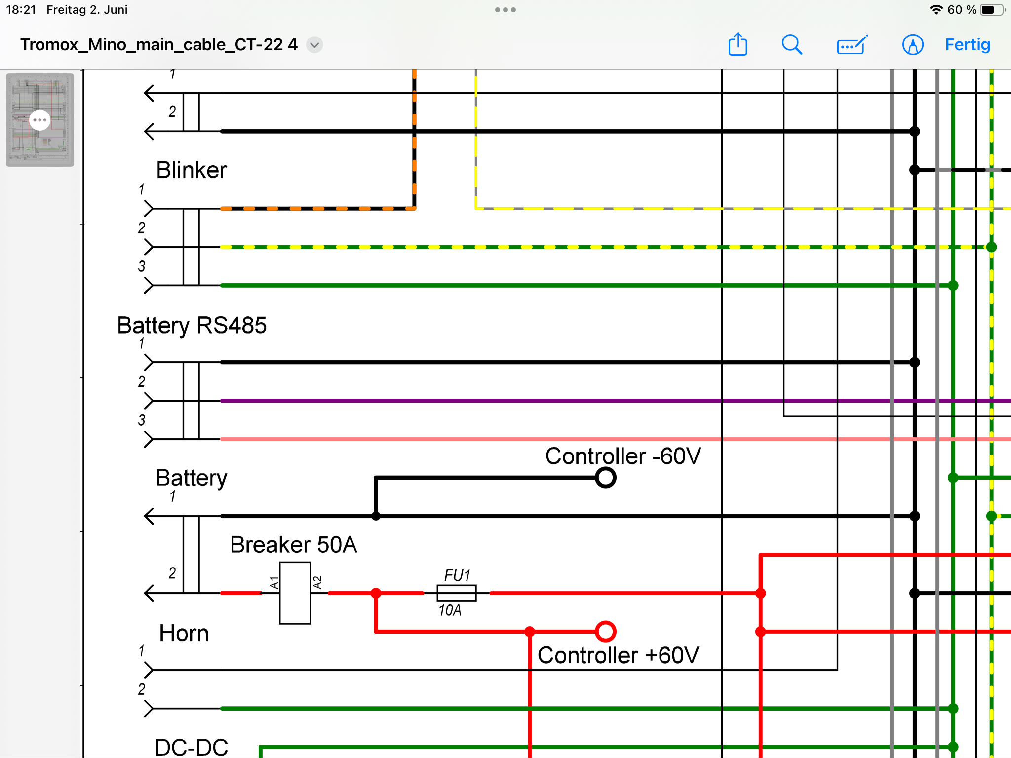Tap the Horn connector label

click(184, 633)
